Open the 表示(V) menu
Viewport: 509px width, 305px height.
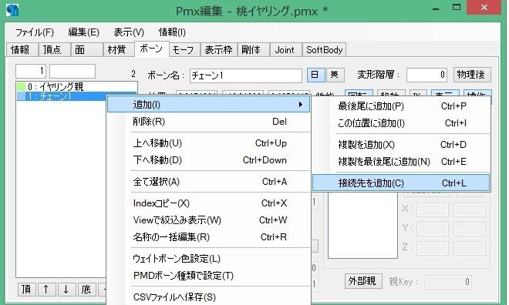129,32
